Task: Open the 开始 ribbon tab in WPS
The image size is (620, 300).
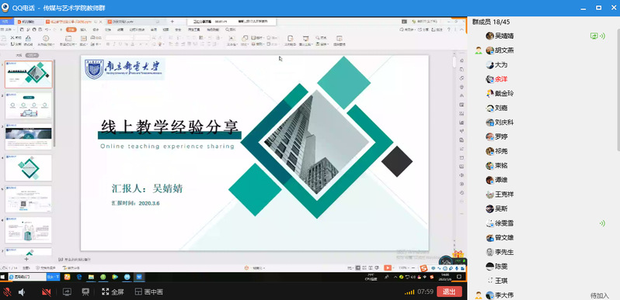Action: pos(71,29)
